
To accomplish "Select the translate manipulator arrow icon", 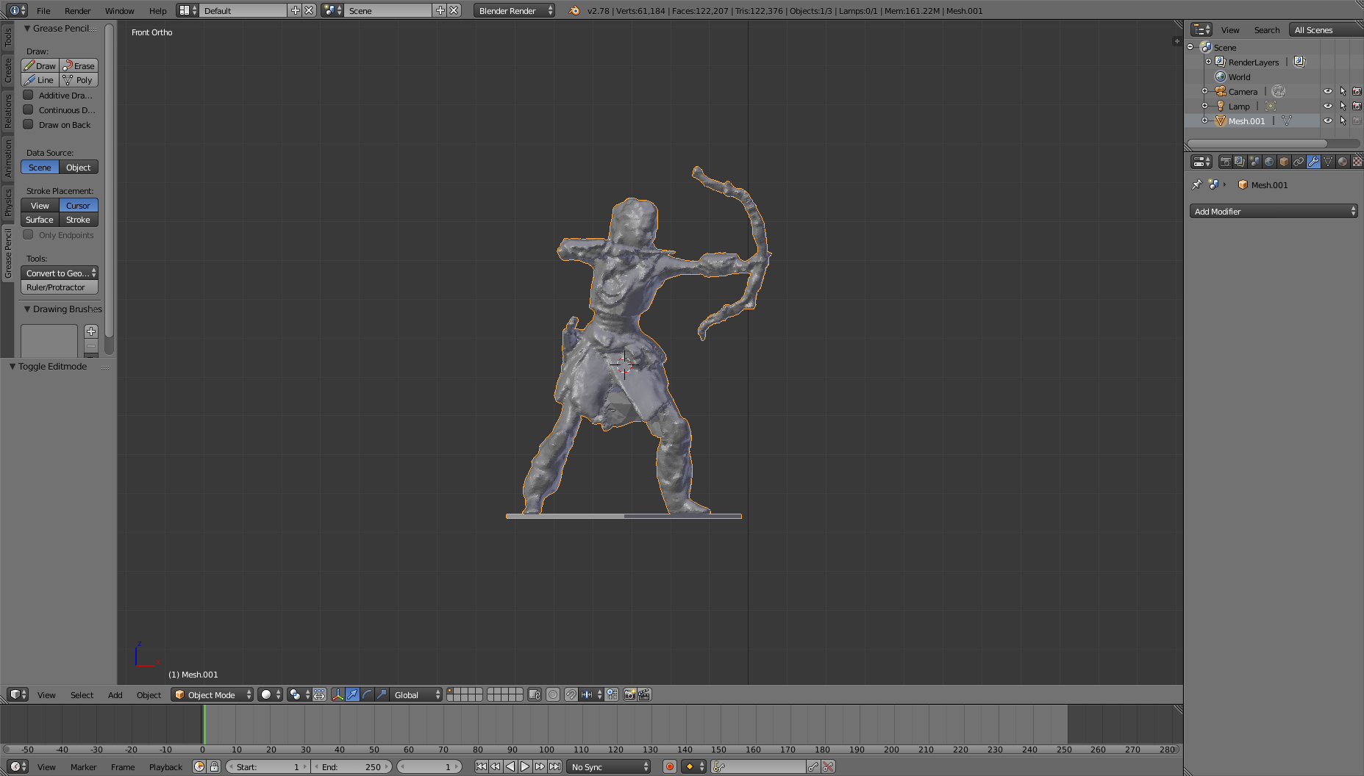I will [x=352, y=694].
